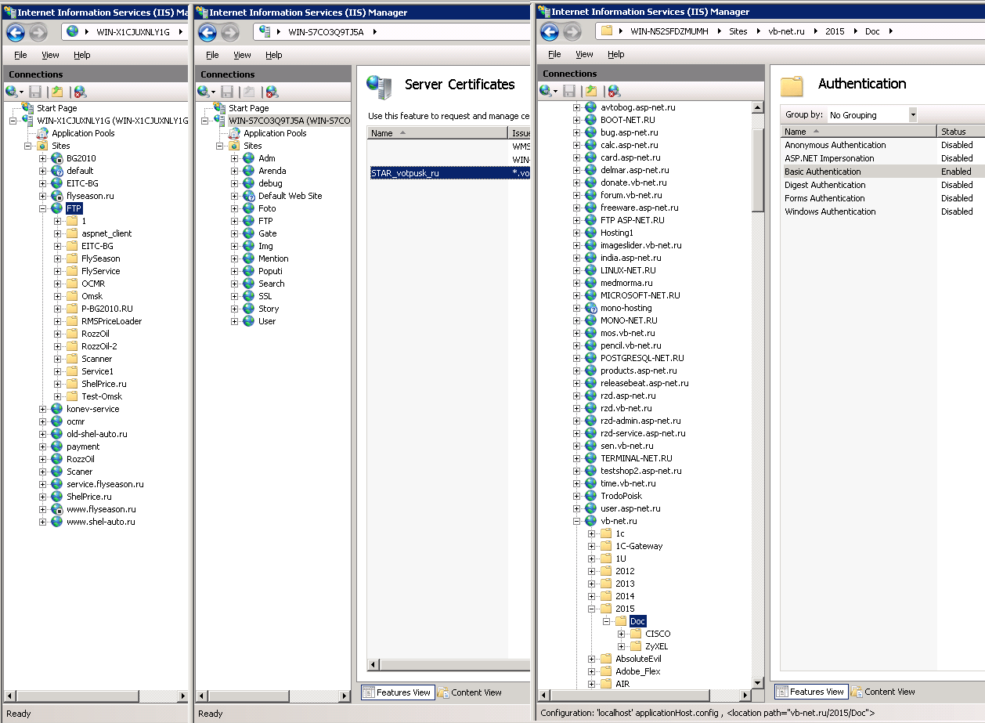Click Delete connection icon in left Connections toolbar
The image size is (985, 723).
tap(80, 92)
